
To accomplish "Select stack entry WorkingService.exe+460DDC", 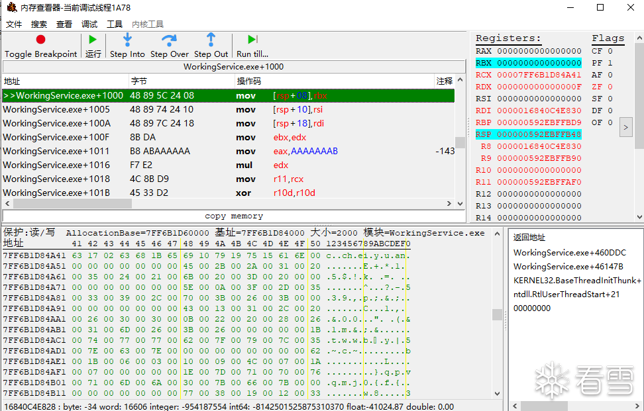I will pos(570,253).
